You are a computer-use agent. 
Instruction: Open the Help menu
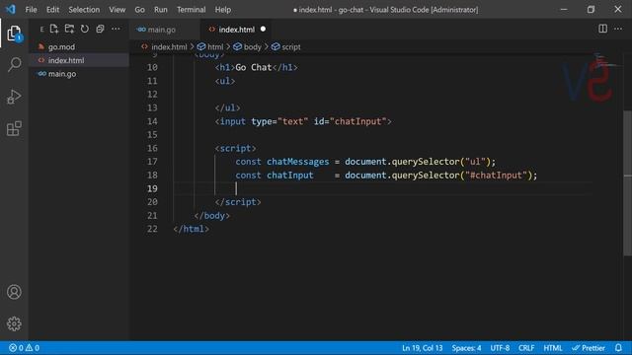pos(223,9)
